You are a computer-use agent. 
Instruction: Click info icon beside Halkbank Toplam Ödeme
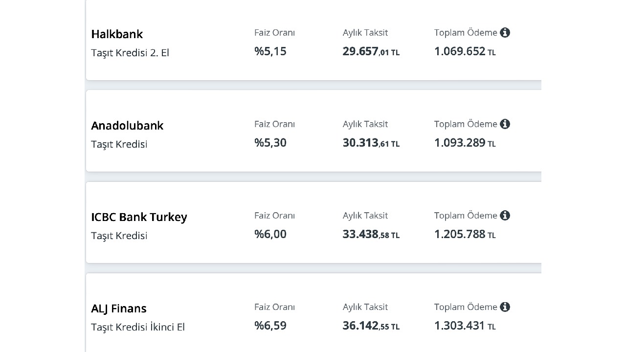pos(505,33)
